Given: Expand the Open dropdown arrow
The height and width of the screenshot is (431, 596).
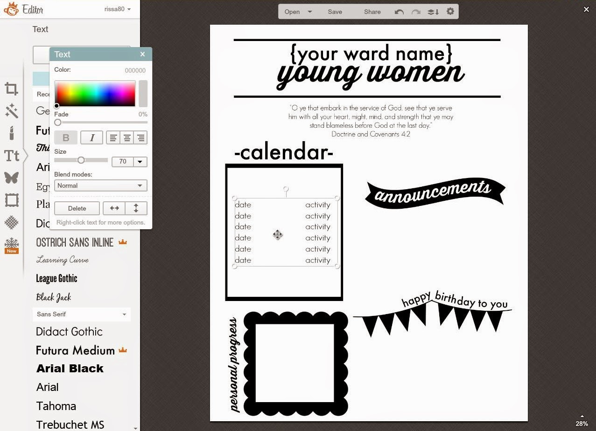Looking at the screenshot, I should click(310, 12).
